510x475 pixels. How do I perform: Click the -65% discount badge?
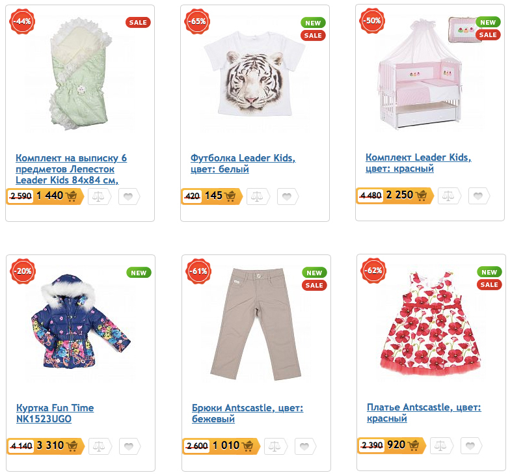pos(197,21)
